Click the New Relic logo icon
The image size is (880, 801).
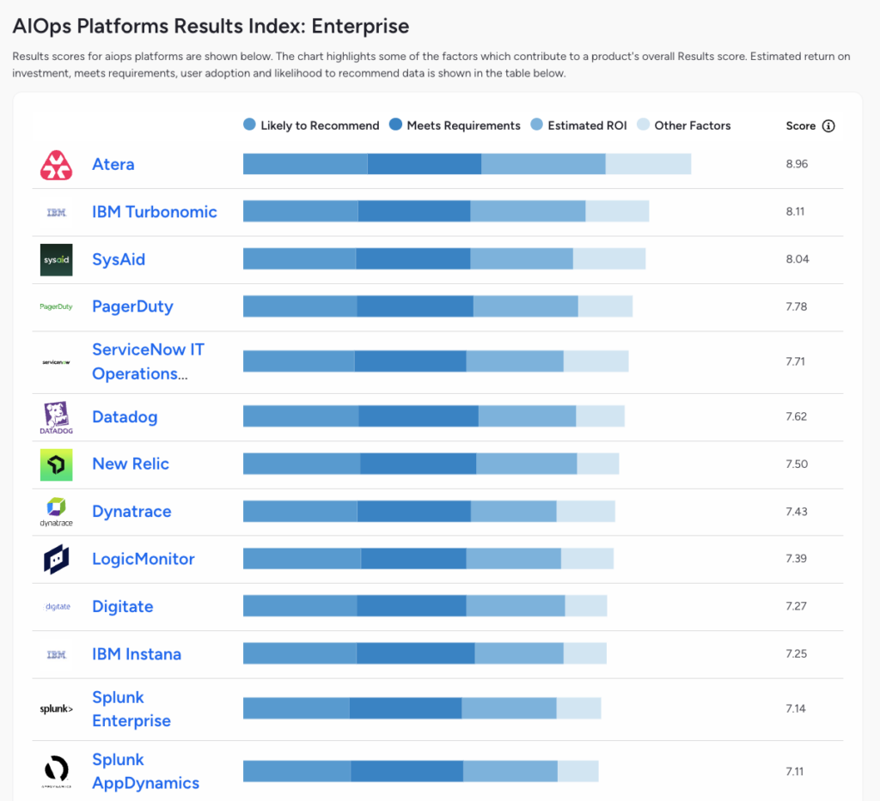click(56, 464)
